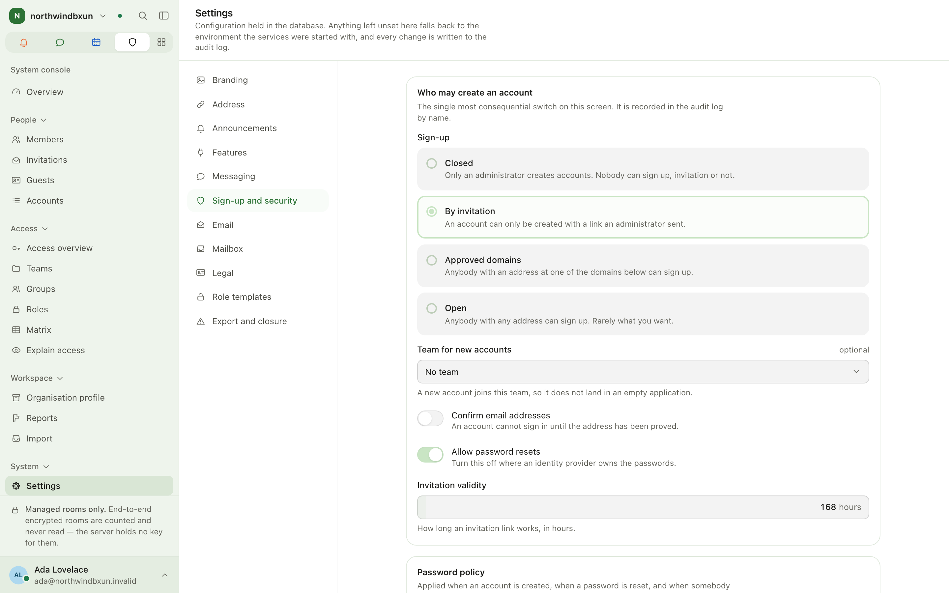The image size is (949, 593).
Task: Open the northwindbxun workspace switcher chevron
Action: click(103, 16)
